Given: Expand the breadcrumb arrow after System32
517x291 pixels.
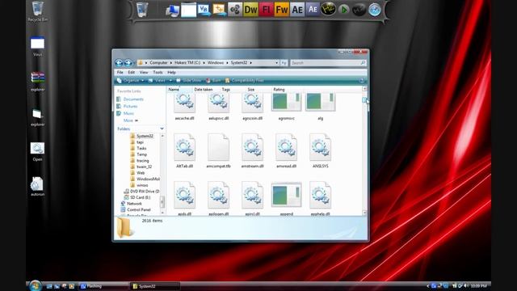Looking at the screenshot, I should coord(250,63).
